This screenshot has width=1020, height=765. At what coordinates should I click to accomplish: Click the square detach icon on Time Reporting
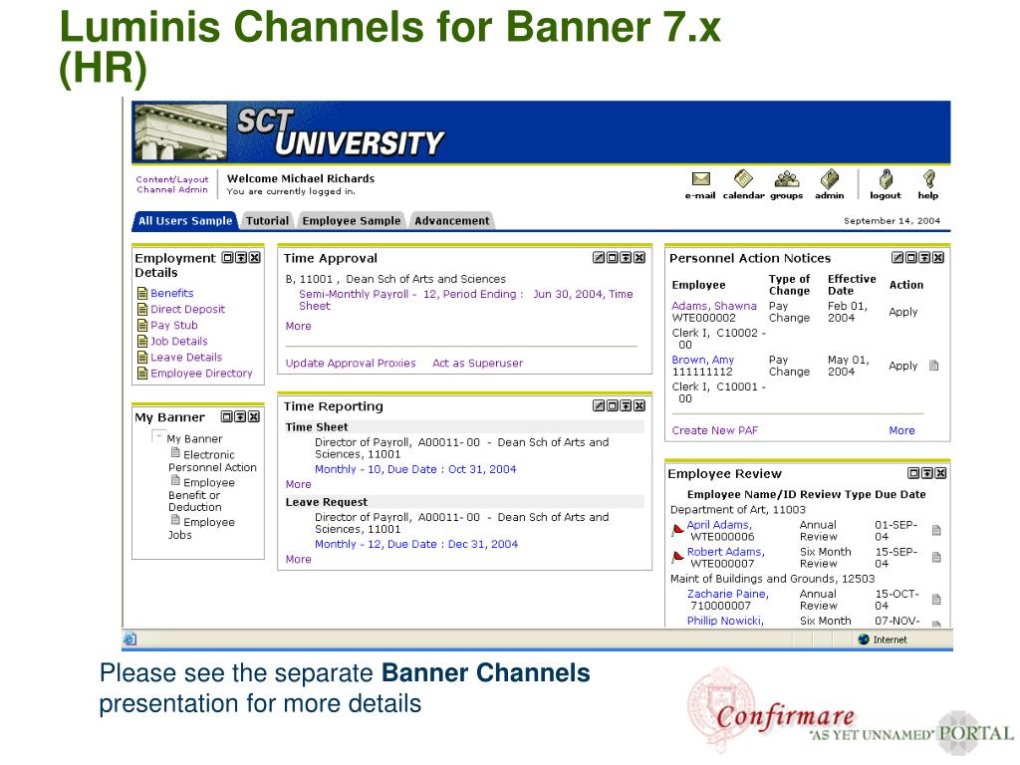coord(613,406)
